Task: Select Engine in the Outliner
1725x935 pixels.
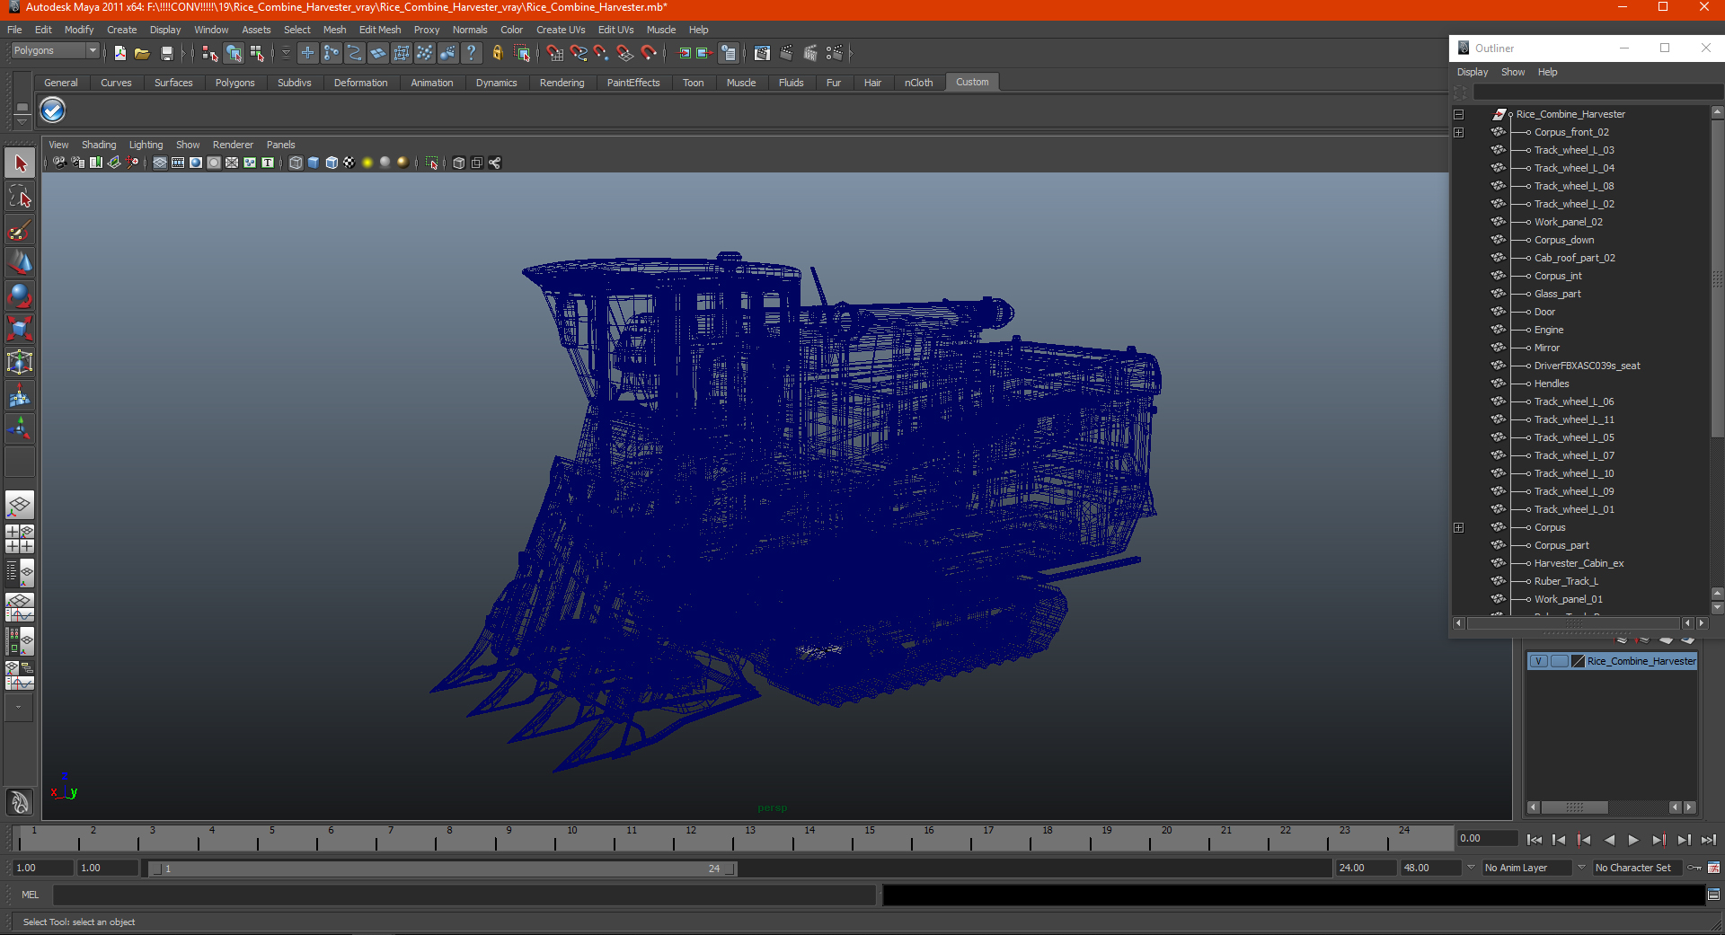Action: [1548, 331]
